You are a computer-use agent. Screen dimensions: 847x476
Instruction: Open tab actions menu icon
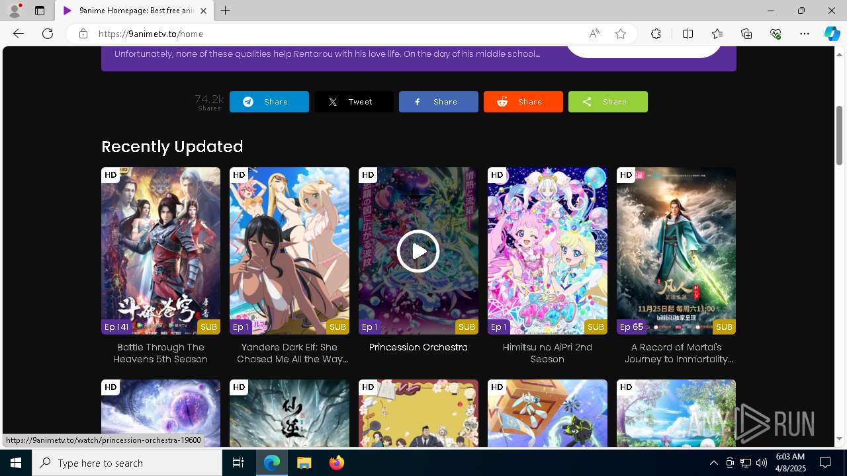40,11
